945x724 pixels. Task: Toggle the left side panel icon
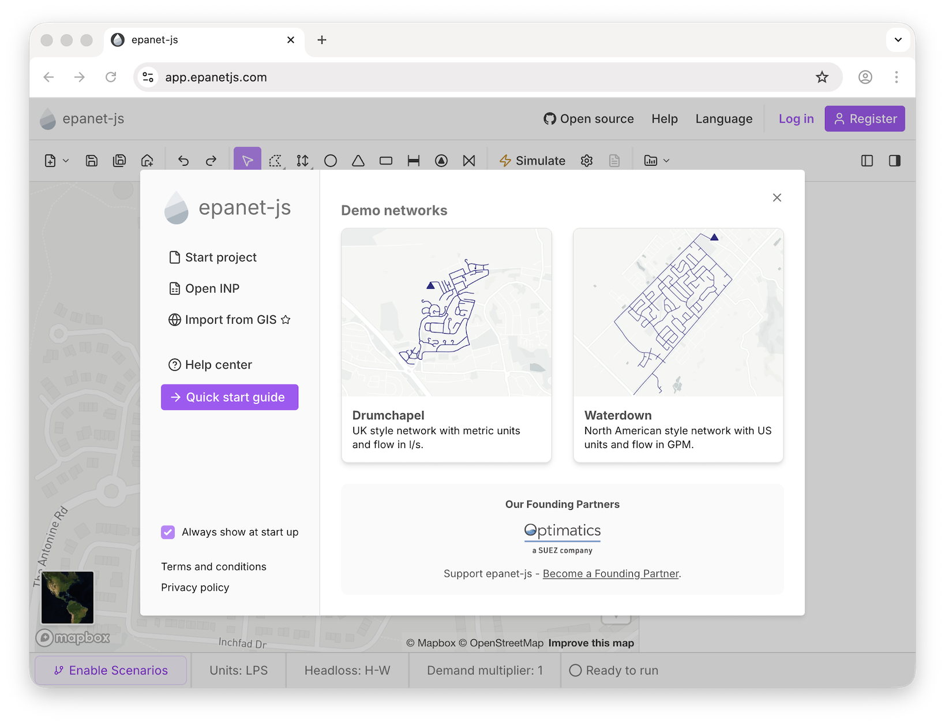coord(867,161)
